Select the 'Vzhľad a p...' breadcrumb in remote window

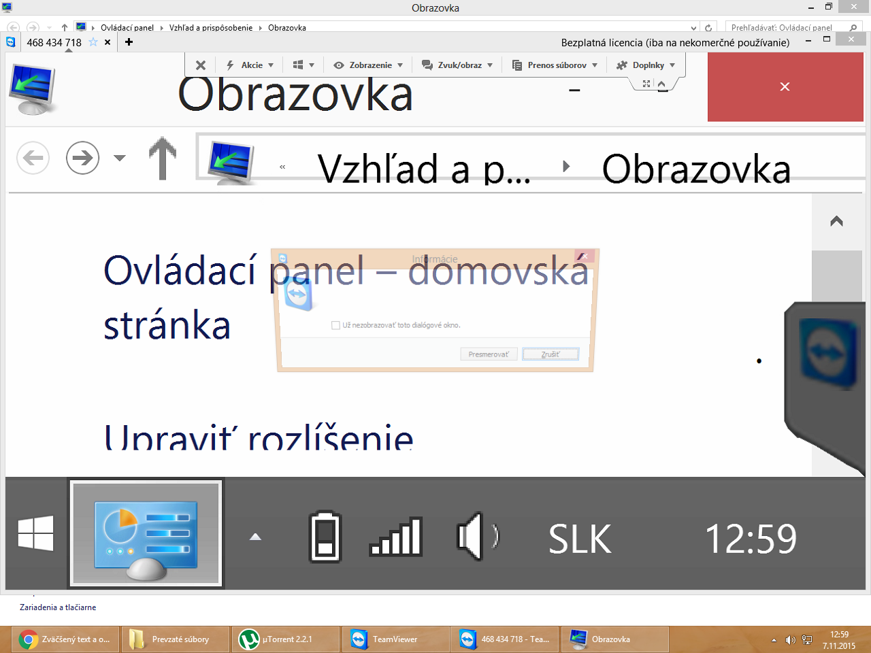click(424, 169)
